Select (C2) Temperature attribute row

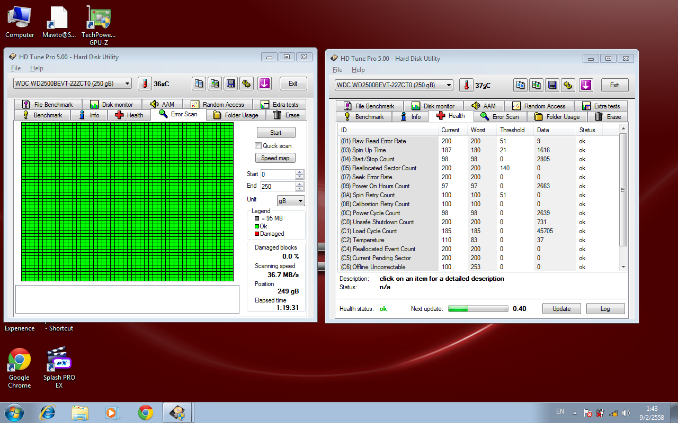tap(478, 240)
